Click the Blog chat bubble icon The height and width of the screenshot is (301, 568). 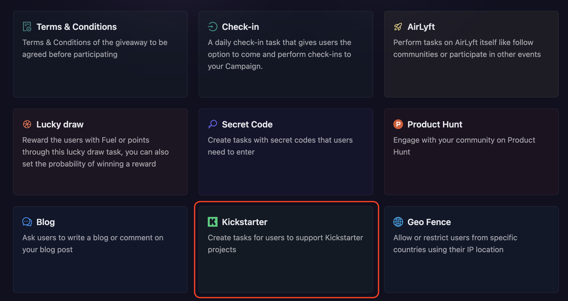pos(27,222)
